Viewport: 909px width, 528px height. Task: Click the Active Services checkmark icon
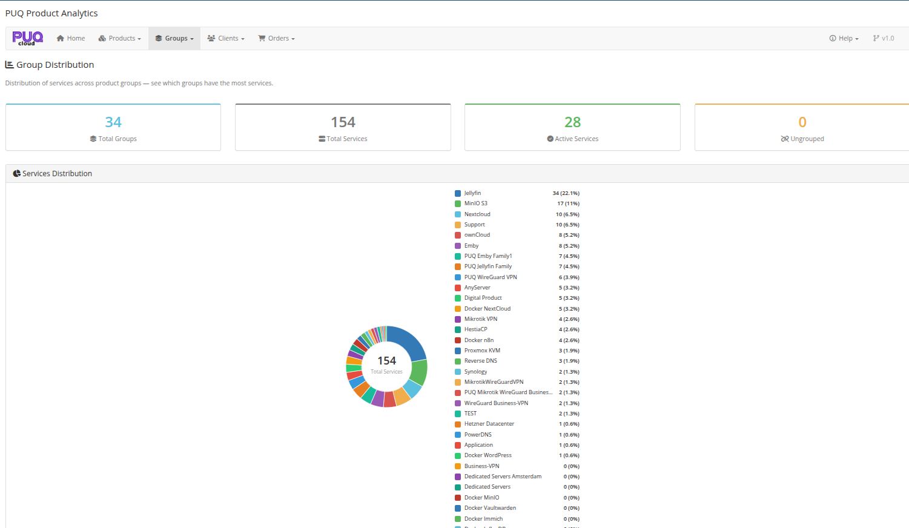click(550, 139)
